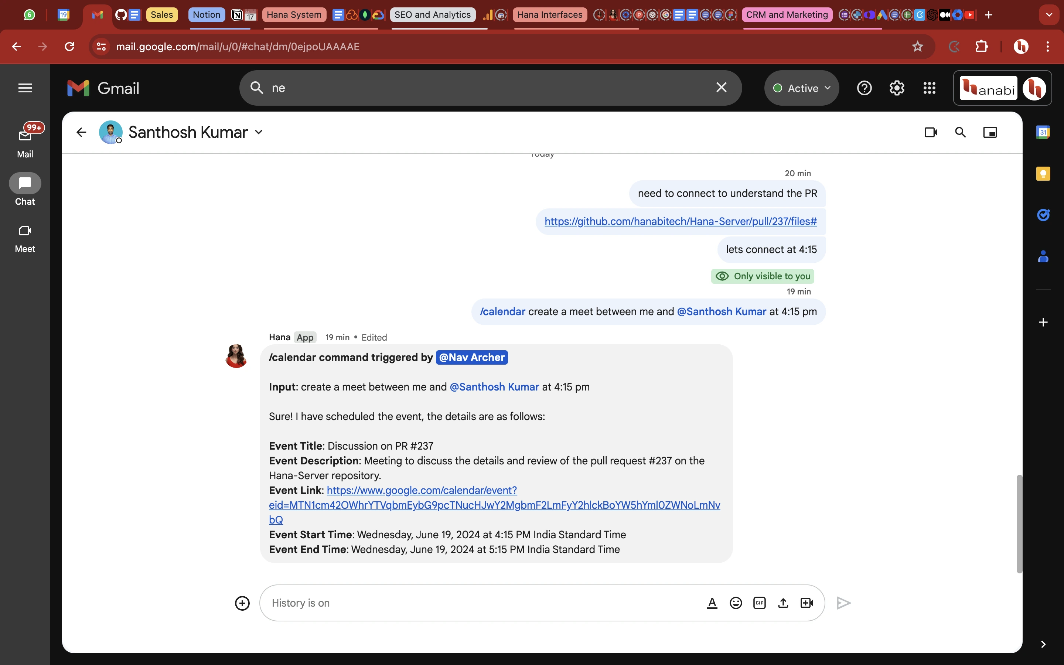The height and width of the screenshot is (665, 1064).
Task: Select 'need to connect to understand the PR'
Action: point(727,194)
